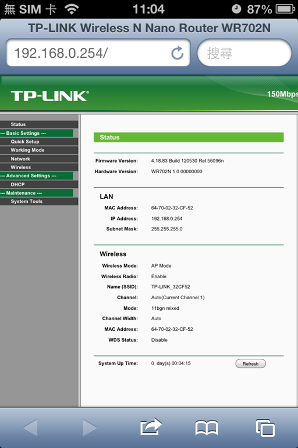Open the share action icon
Viewport: 298px width, 448px height.
click(151, 427)
